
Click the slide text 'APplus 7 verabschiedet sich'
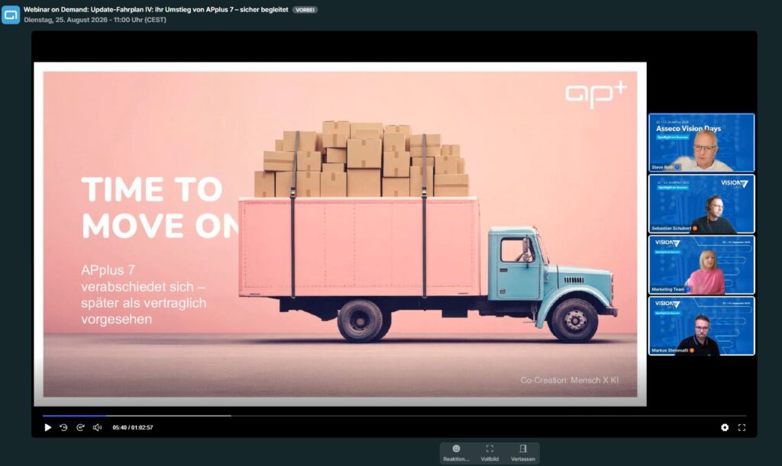coord(143,278)
